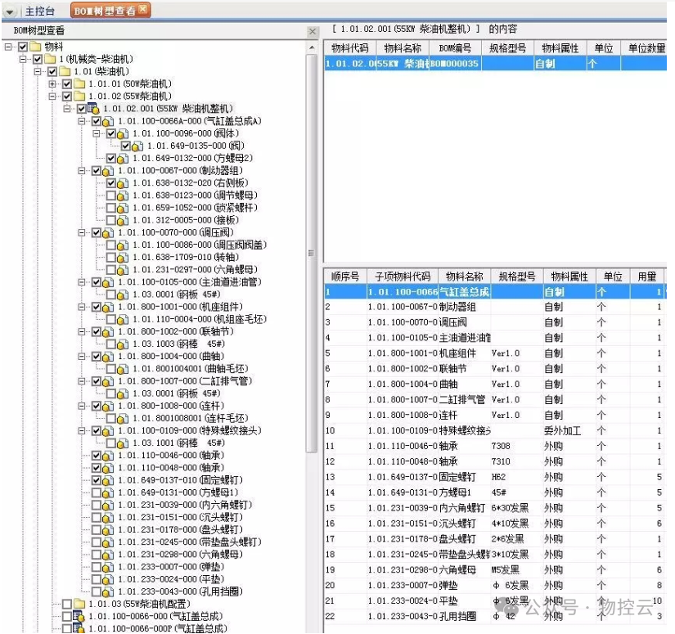675x634 pixels.
Task: Tick the checkbox for 内六角螺钉
Action: pyautogui.click(x=97, y=505)
